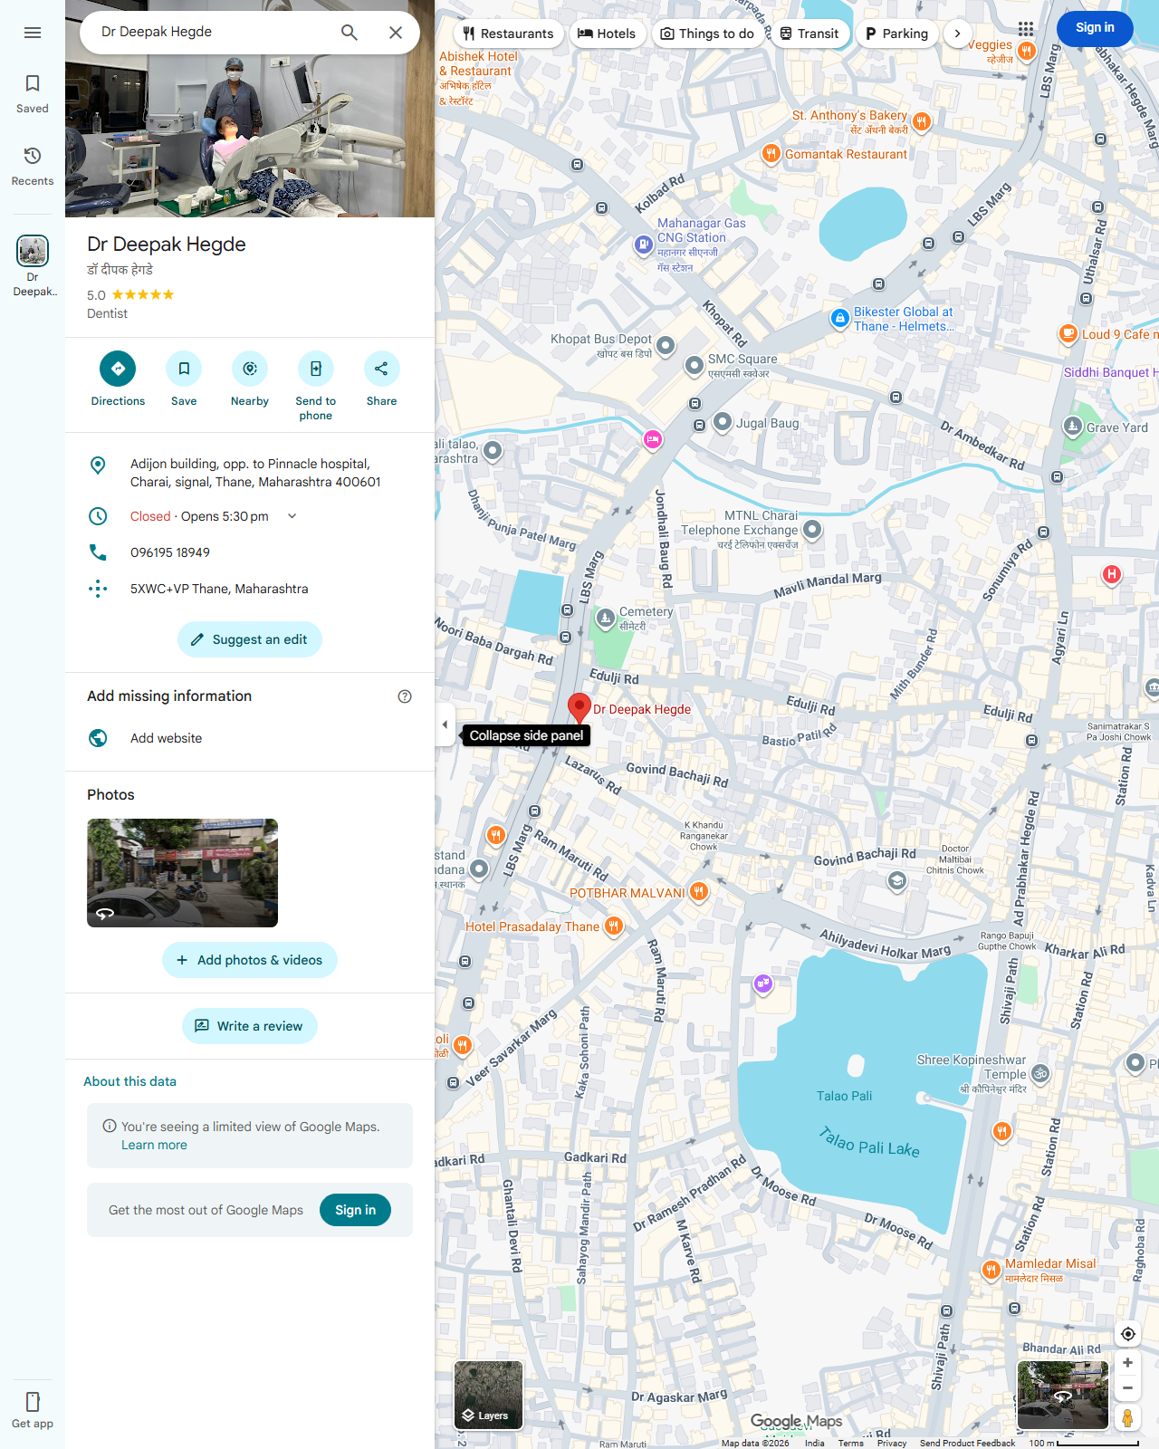The height and width of the screenshot is (1449, 1159).
Task: Open help for Add missing information
Action: [405, 696]
